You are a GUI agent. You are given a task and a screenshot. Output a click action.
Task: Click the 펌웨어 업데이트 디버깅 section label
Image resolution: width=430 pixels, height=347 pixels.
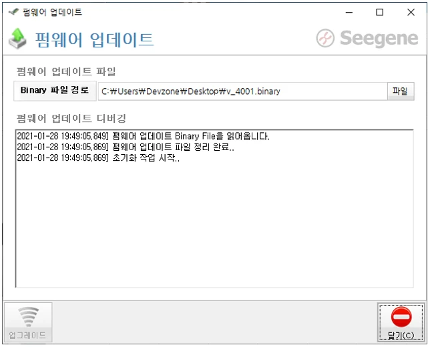point(71,118)
